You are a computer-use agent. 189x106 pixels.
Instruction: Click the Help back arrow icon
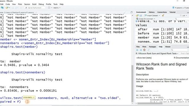(x=137, y=50)
